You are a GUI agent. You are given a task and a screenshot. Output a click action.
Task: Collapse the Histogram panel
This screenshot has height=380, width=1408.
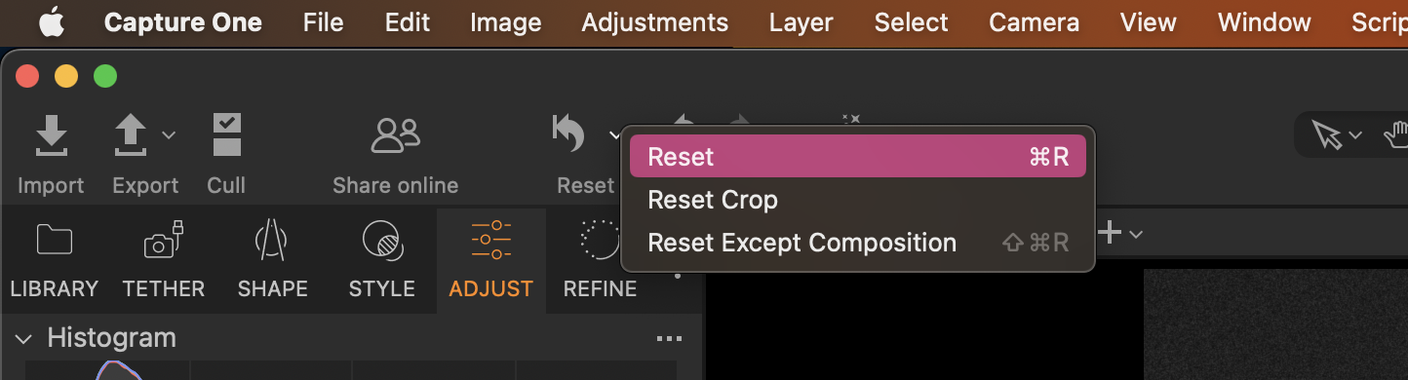[x=24, y=339]
